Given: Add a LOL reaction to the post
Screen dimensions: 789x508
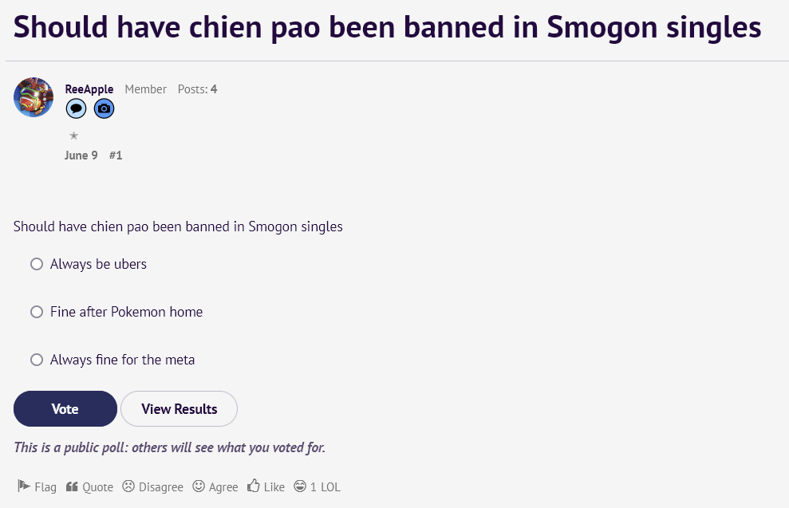Looking at the screenshot, I should (x=317, y=486).
